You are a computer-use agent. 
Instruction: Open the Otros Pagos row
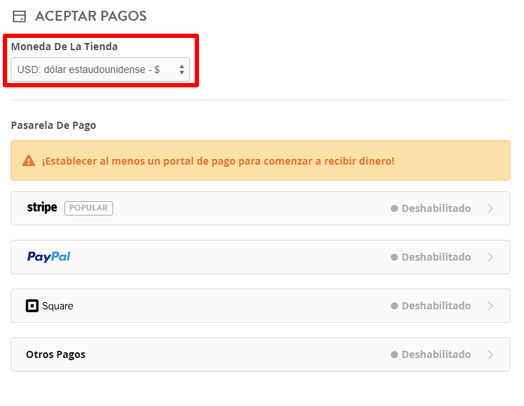click(261, 354)
